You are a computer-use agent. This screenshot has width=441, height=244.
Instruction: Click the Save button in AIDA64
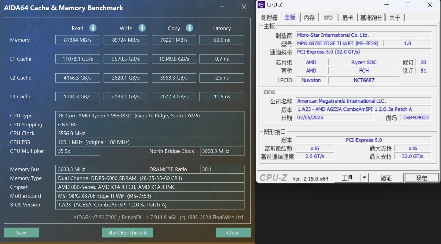pos(21,233)
